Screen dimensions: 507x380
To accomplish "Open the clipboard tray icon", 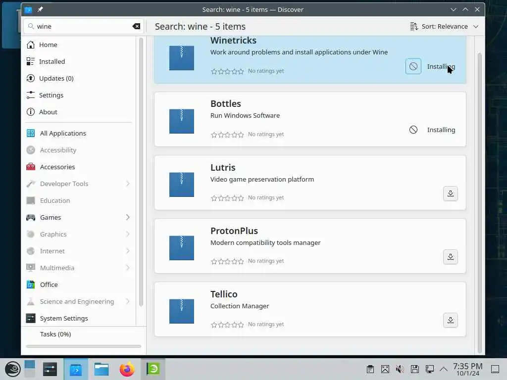I will (370, 369).
